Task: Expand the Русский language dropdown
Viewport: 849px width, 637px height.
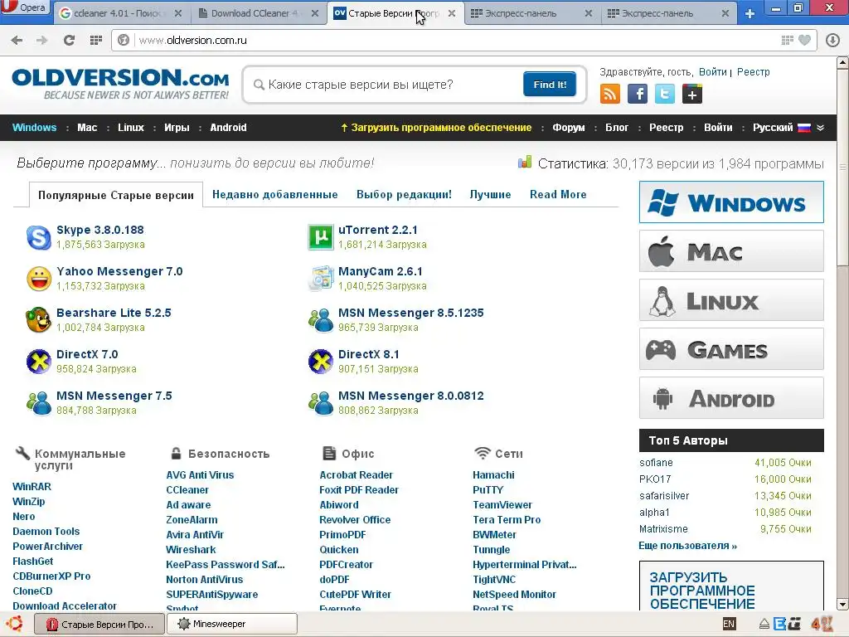Action: coord(820,128)
